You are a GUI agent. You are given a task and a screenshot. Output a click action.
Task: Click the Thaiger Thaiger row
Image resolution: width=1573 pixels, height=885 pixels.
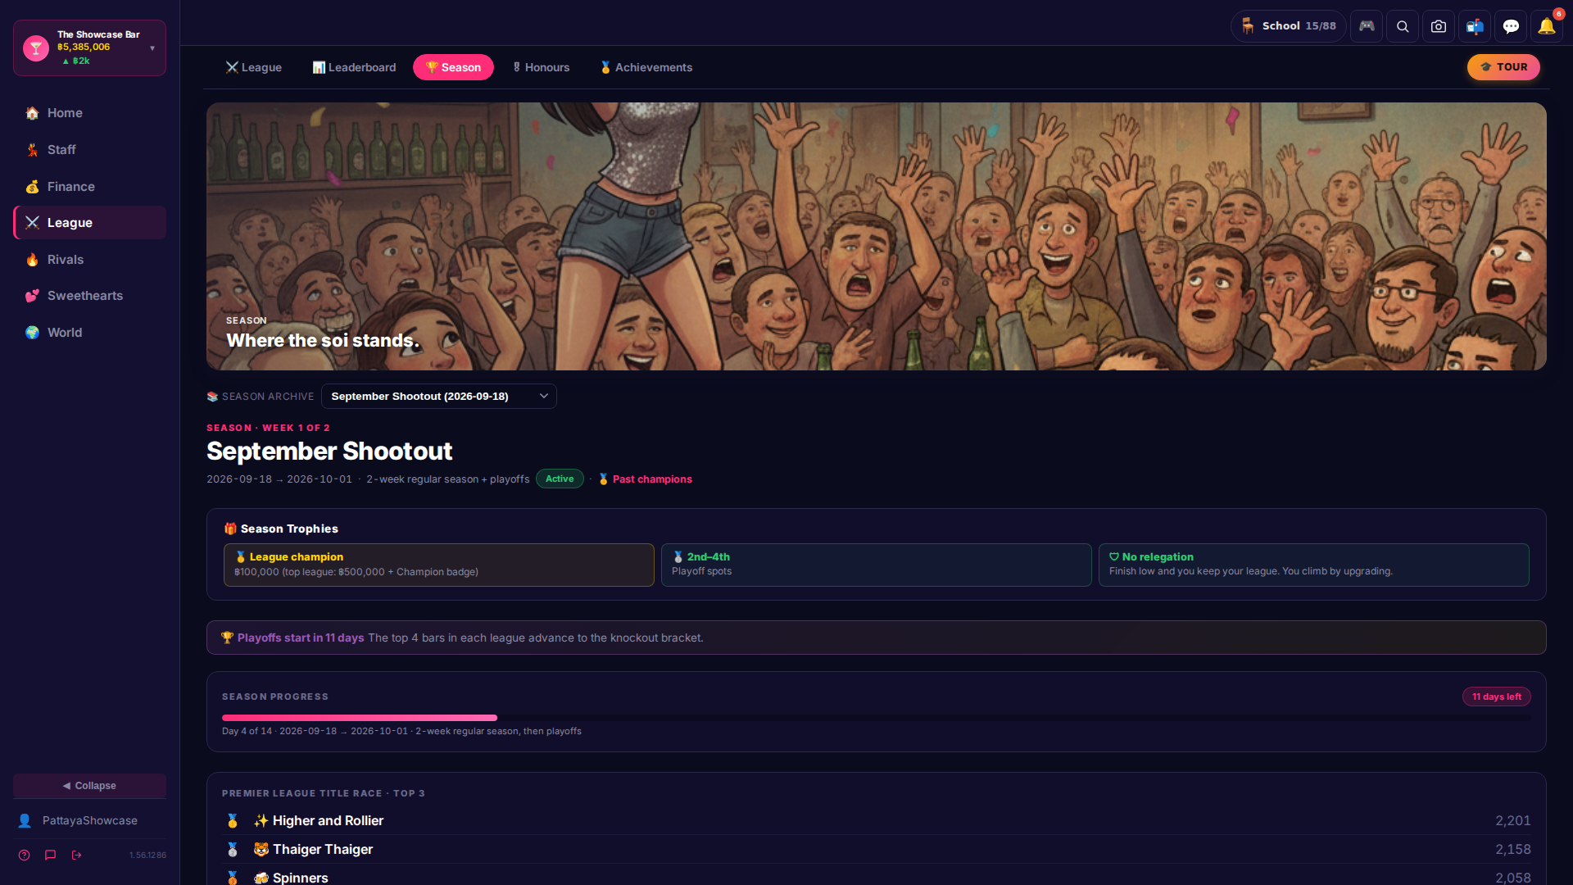click(877, 850)
